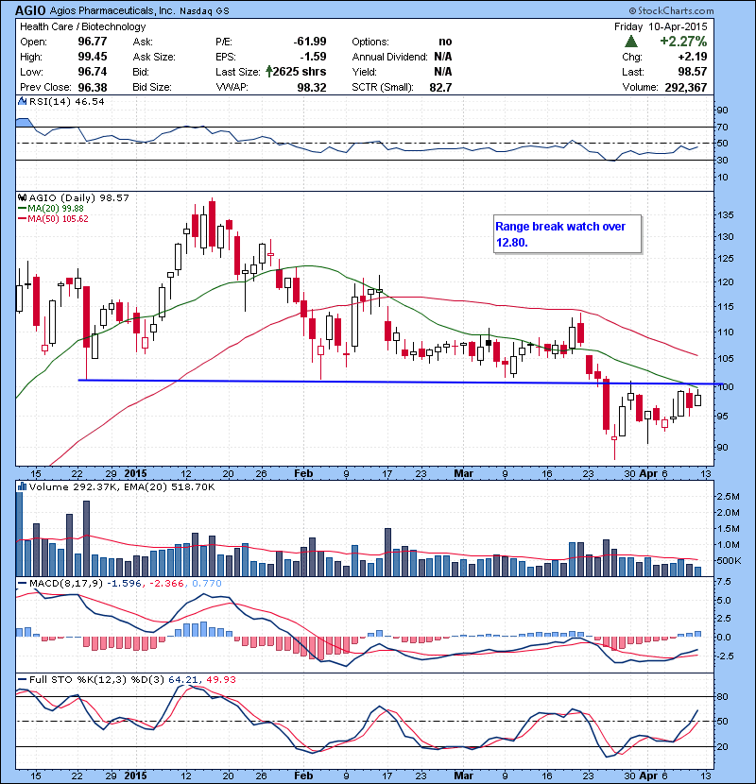Click the Bid Size label

coord(152,87)
